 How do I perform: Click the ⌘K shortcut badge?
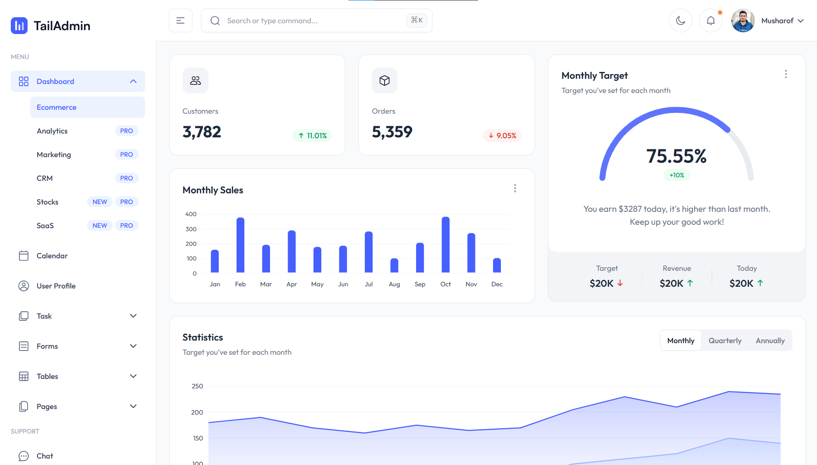click(x=416, y=20)
